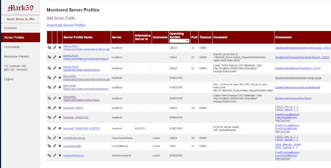The height and width of the screenshot is (168, 331).
Task: Open the UNIX_Memory_Script command link
Action: [288, 145]
